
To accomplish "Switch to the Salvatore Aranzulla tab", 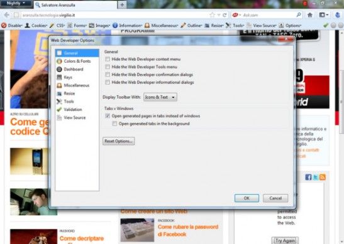I will tap(75, 5).
